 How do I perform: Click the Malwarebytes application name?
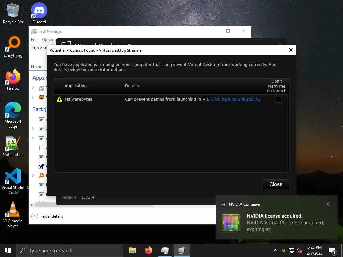78,99
